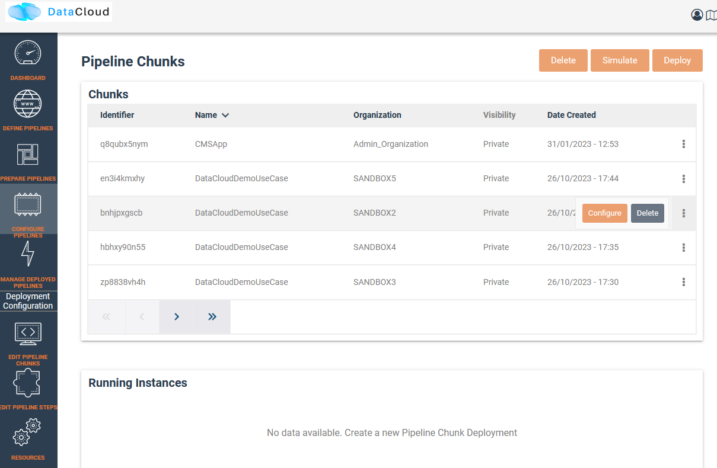The width and height of the screenshot is (717, 468).
Task: Click the SANDBOX4 organization cell
Action: point(375,247)
